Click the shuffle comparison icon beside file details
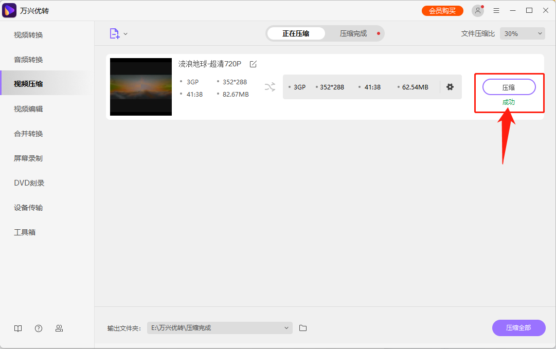556x349 pixels. [270, 87]
